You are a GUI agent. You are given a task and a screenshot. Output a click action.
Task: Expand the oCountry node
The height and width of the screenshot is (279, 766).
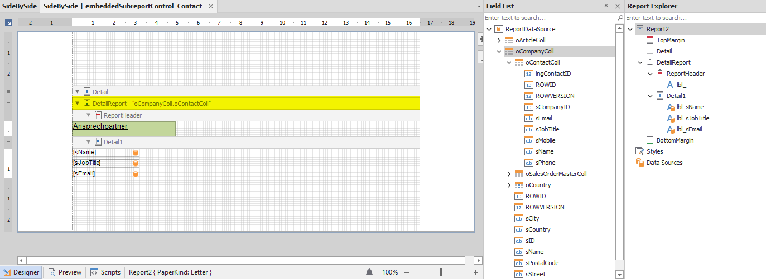tap(509, 185)
